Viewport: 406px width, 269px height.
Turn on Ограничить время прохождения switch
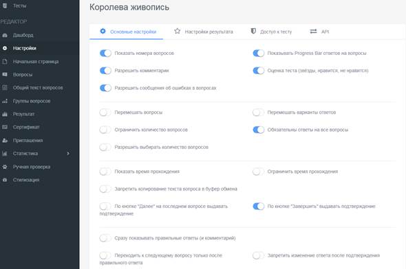point(259,172)
